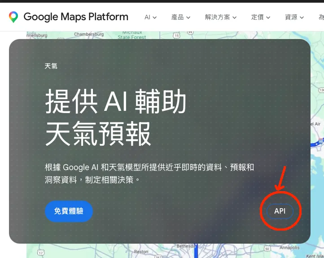Expand the AI navigation menu
The height and width of the screenshot is (258, 324).
(150, 17)
